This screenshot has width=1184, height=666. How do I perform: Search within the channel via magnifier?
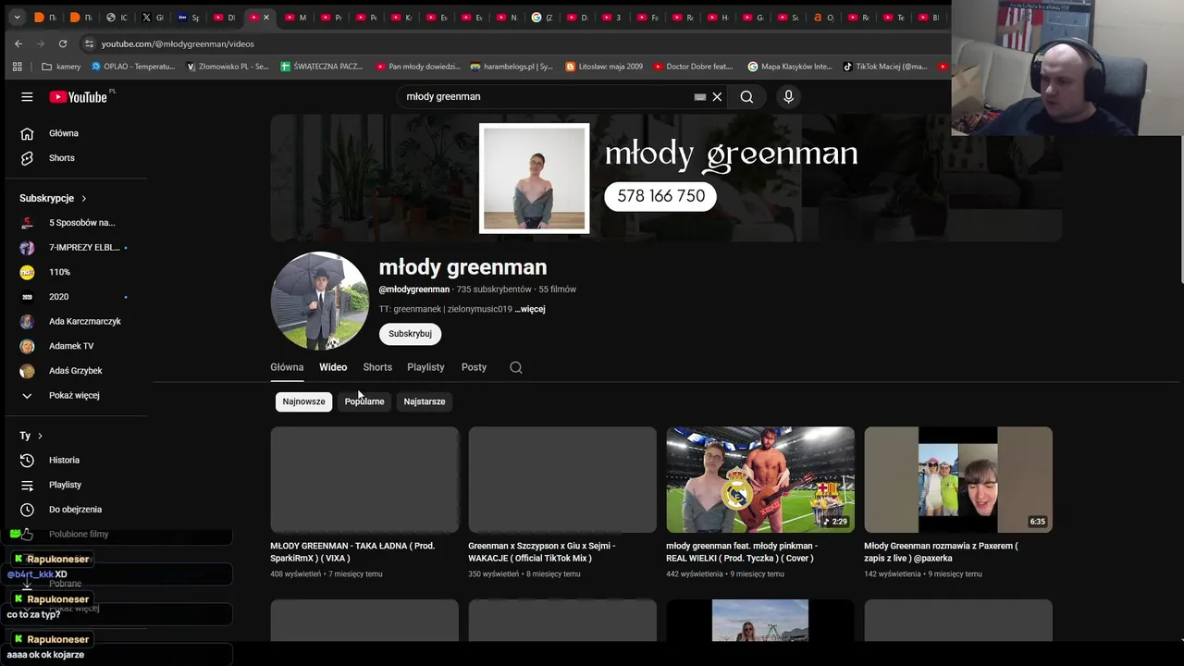(516, 367)
